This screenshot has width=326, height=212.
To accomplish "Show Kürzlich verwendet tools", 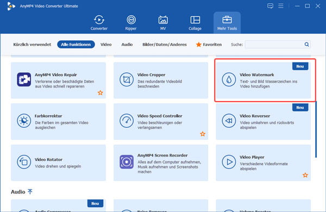I will [x=32, y=45].
